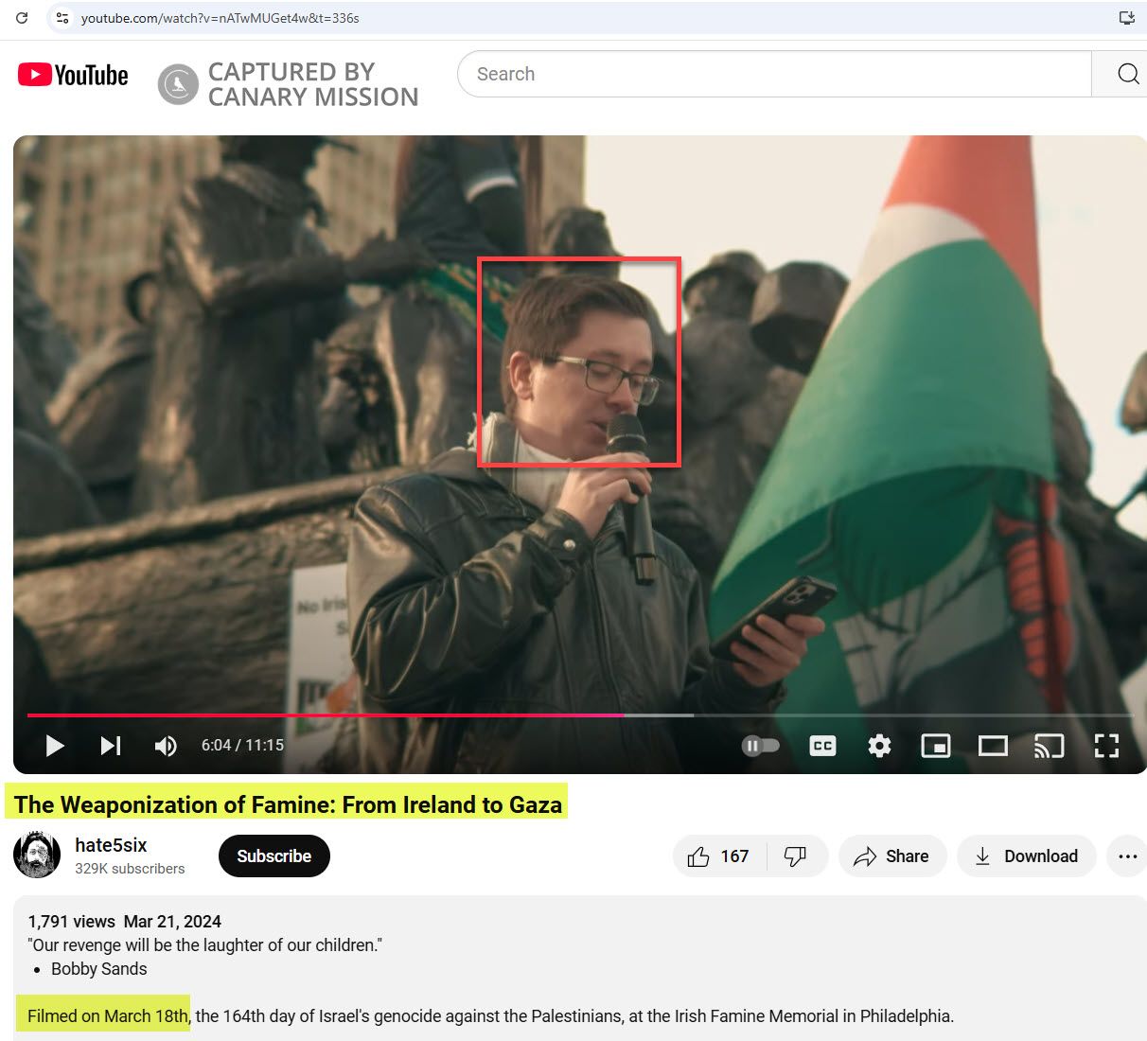
Task: Skip to the next video
Action: pos(111,746)
